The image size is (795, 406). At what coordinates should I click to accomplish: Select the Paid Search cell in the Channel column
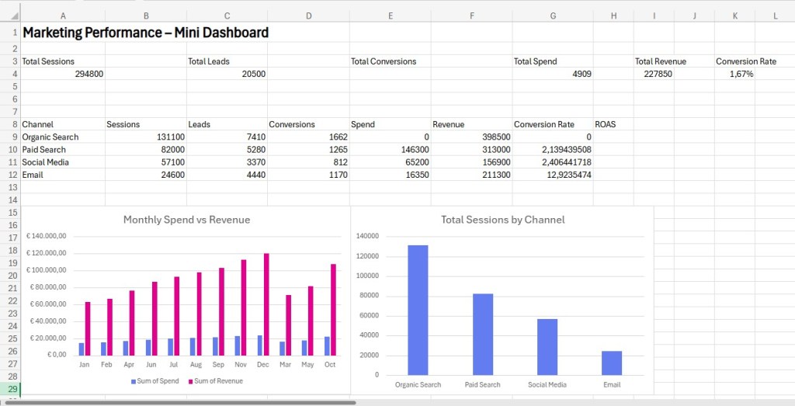[63, 150]
